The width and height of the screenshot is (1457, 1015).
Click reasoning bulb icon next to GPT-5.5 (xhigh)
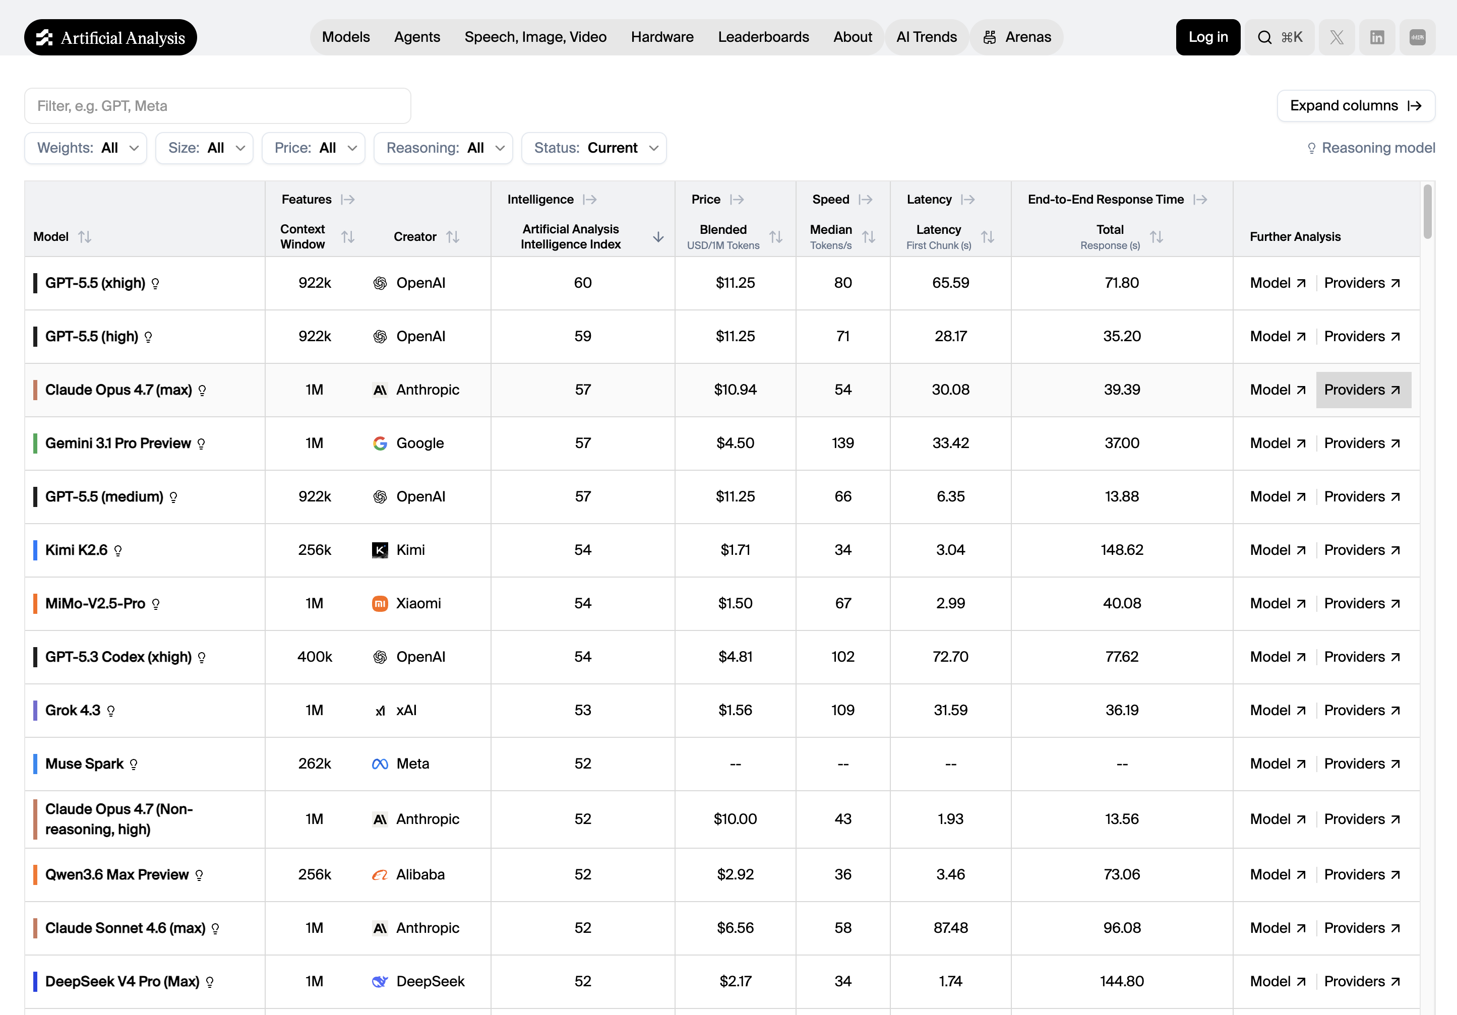coord(155,284)
